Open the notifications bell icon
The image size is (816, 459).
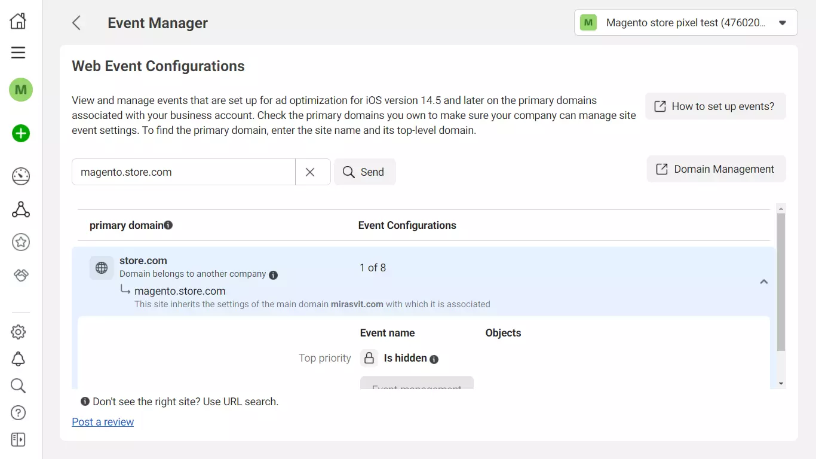coord(19,359)
